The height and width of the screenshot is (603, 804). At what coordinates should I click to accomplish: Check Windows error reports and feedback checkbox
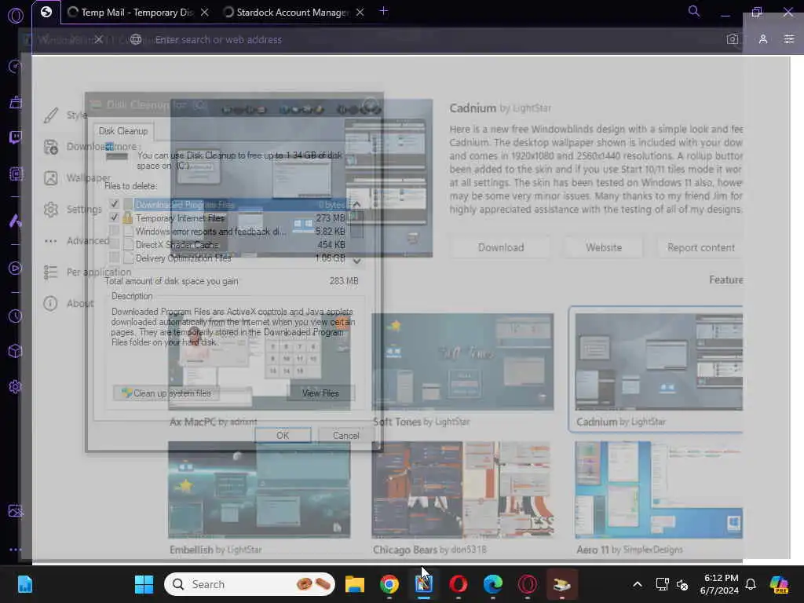[115, 231]
